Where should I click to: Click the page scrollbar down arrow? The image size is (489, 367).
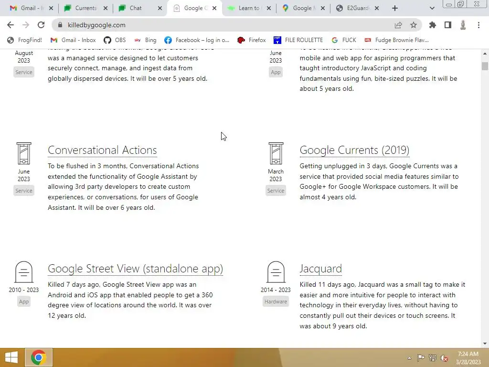click(485, 344)
